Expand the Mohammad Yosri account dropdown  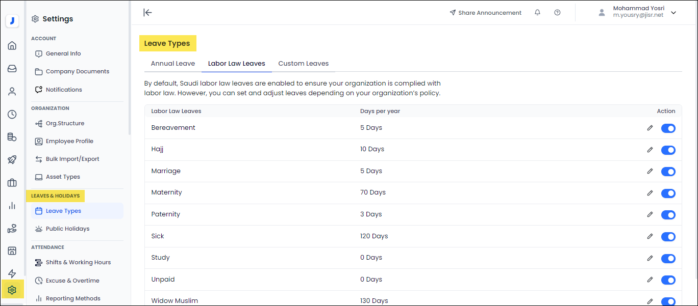tap(673, 13)
